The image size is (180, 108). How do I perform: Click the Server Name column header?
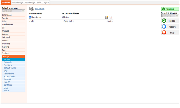[36, 14]
